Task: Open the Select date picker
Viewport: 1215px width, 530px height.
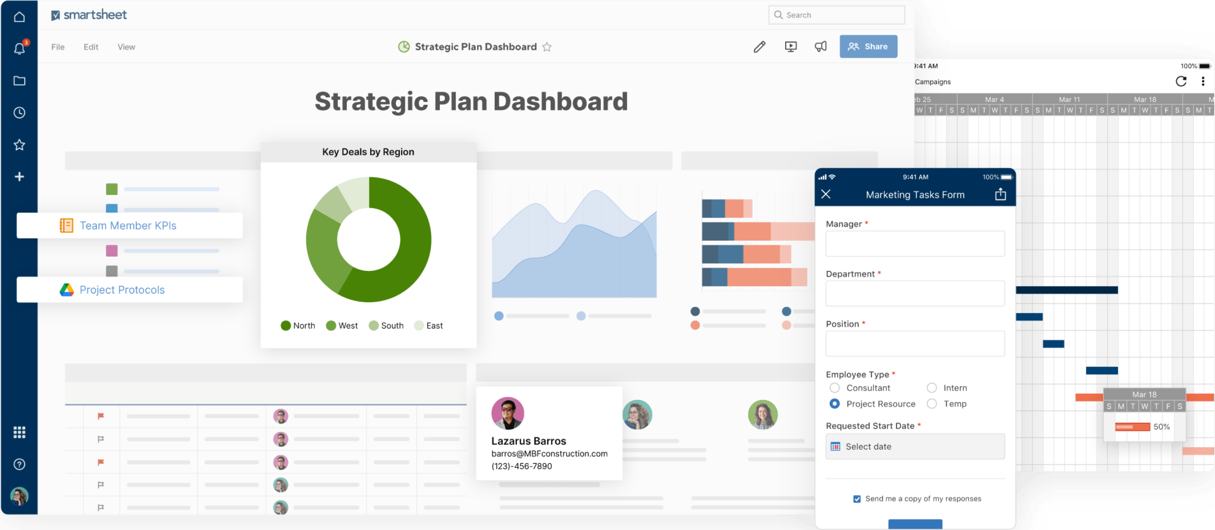Action: tap(915, 446)
